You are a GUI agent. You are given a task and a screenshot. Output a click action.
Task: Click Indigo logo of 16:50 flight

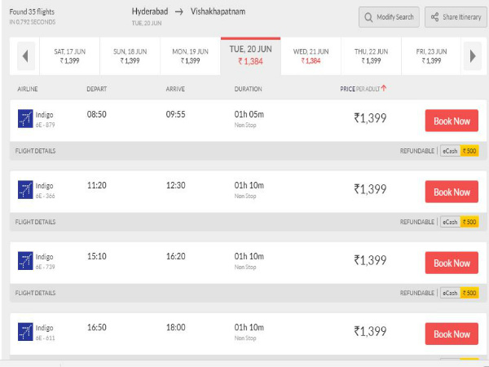(x=24, y=333)
